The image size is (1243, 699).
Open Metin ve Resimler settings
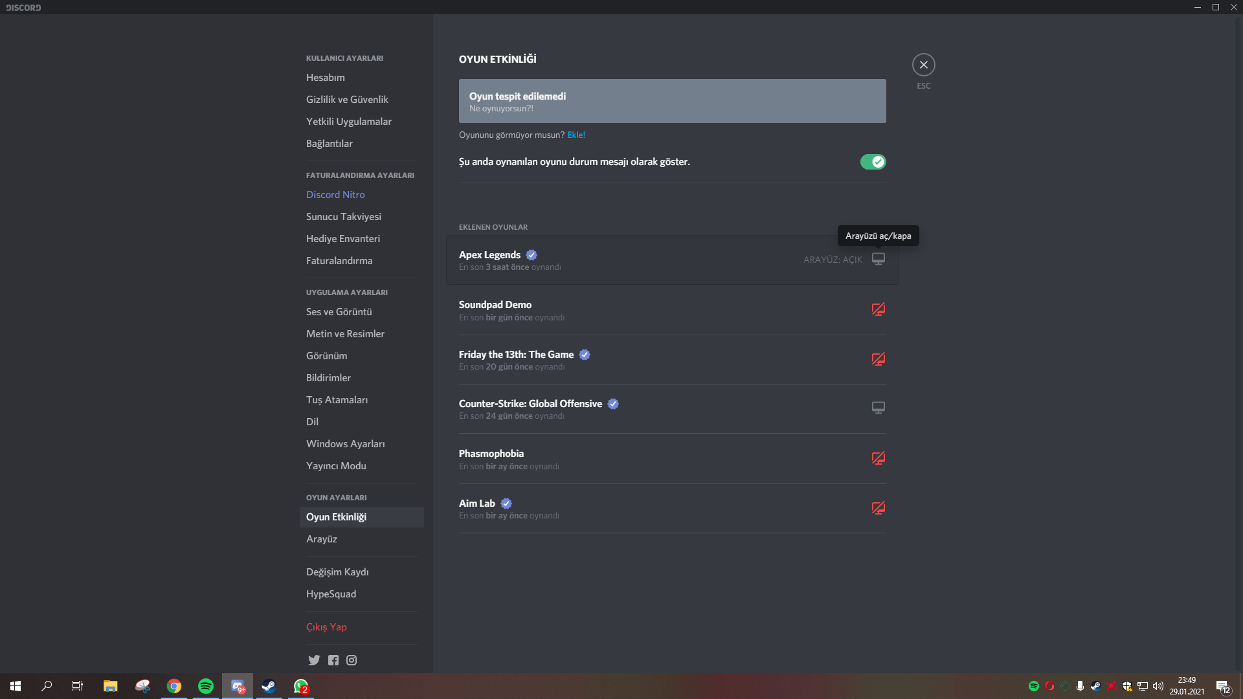coord(361,334)
